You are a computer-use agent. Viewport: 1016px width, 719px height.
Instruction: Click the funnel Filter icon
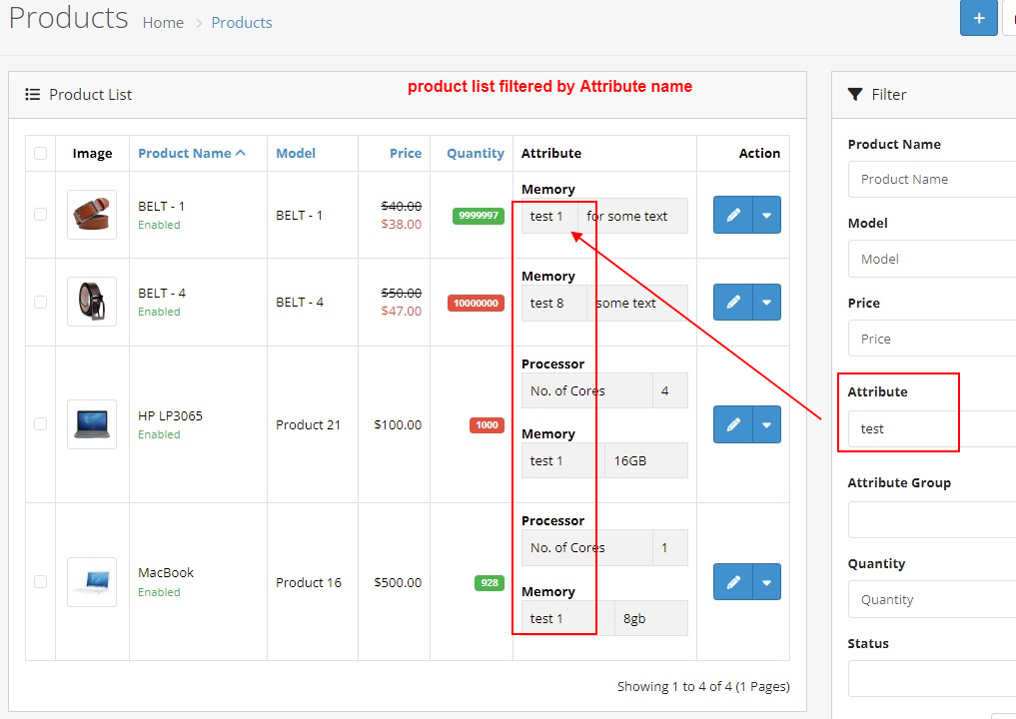855,94
